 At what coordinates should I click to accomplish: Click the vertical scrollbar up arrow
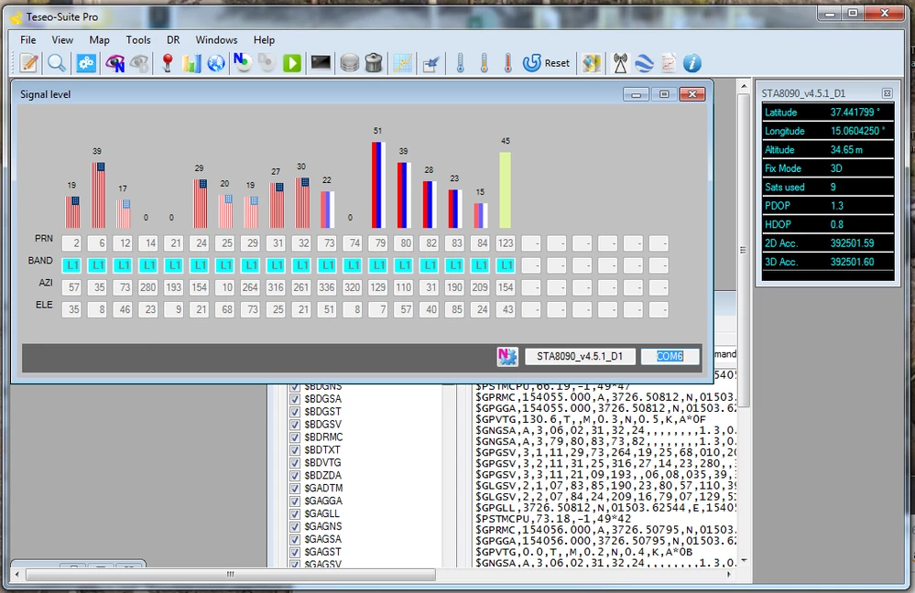click(744, 86)
